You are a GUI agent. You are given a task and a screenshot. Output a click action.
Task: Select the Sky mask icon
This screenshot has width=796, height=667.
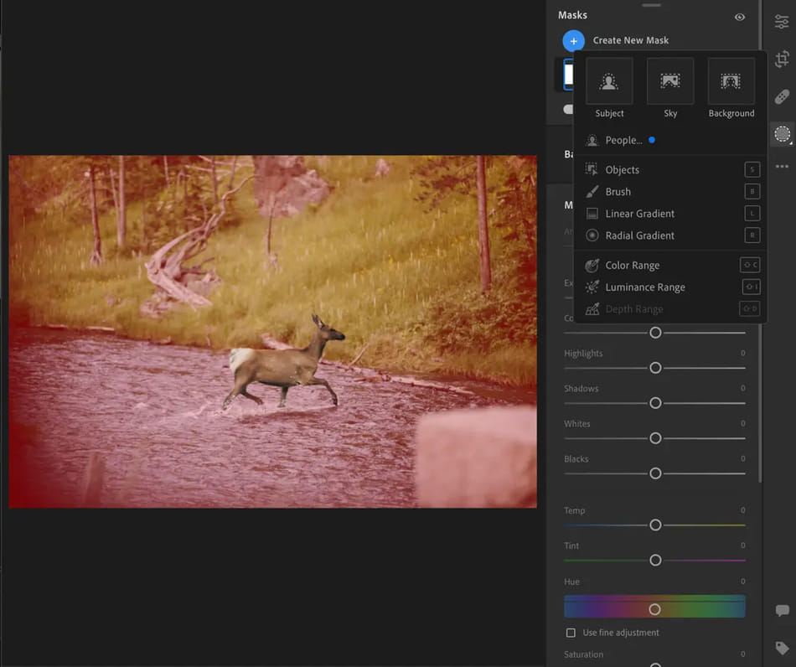(x=670, y=81)
